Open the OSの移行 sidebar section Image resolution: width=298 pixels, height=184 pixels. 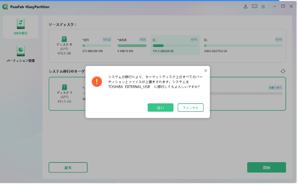point(20,27)
